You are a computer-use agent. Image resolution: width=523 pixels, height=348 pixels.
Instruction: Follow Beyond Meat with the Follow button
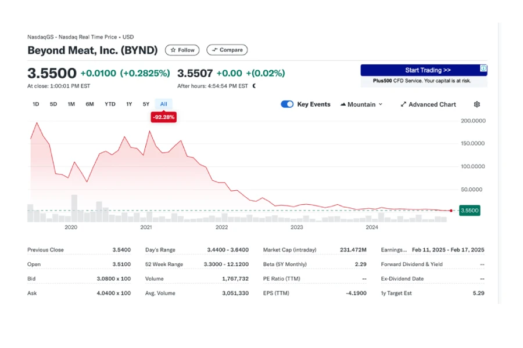pos(182,50)
